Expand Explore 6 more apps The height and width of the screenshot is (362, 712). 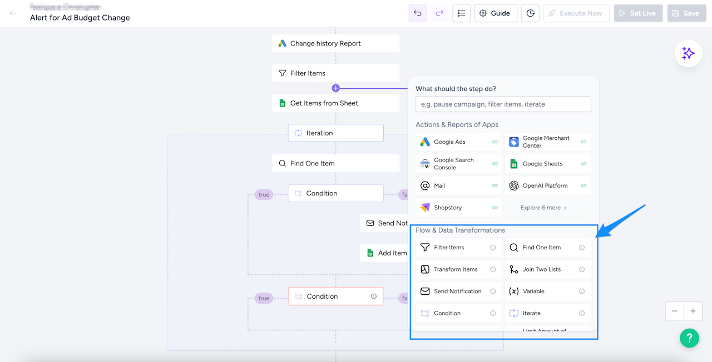(544, 208)
